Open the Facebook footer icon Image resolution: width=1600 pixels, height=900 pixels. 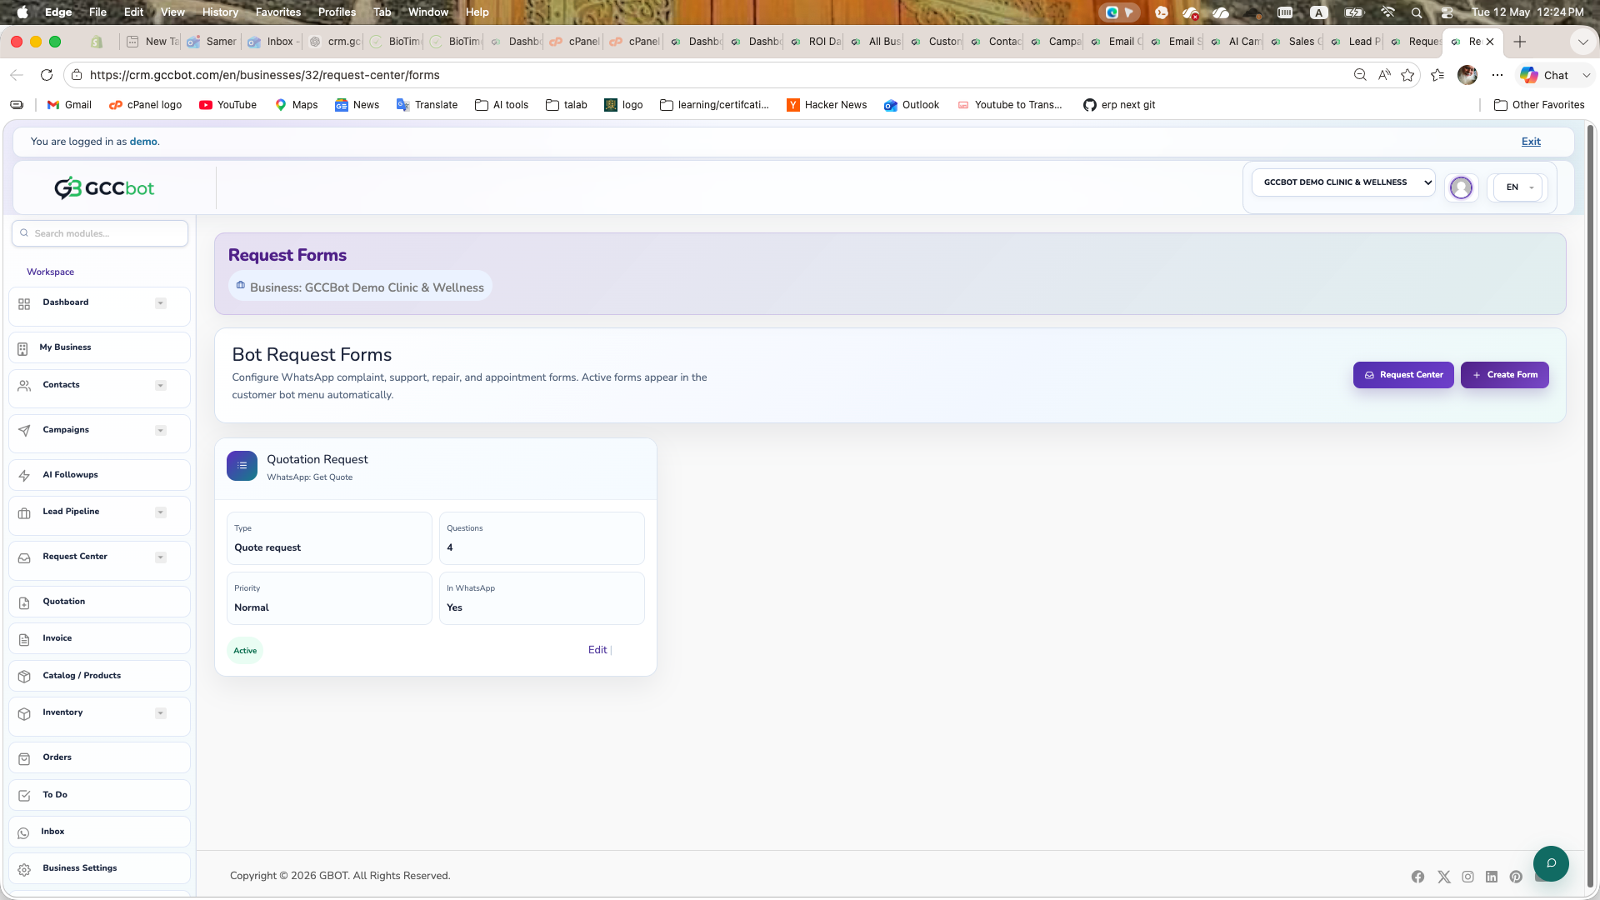point(1417,877)
